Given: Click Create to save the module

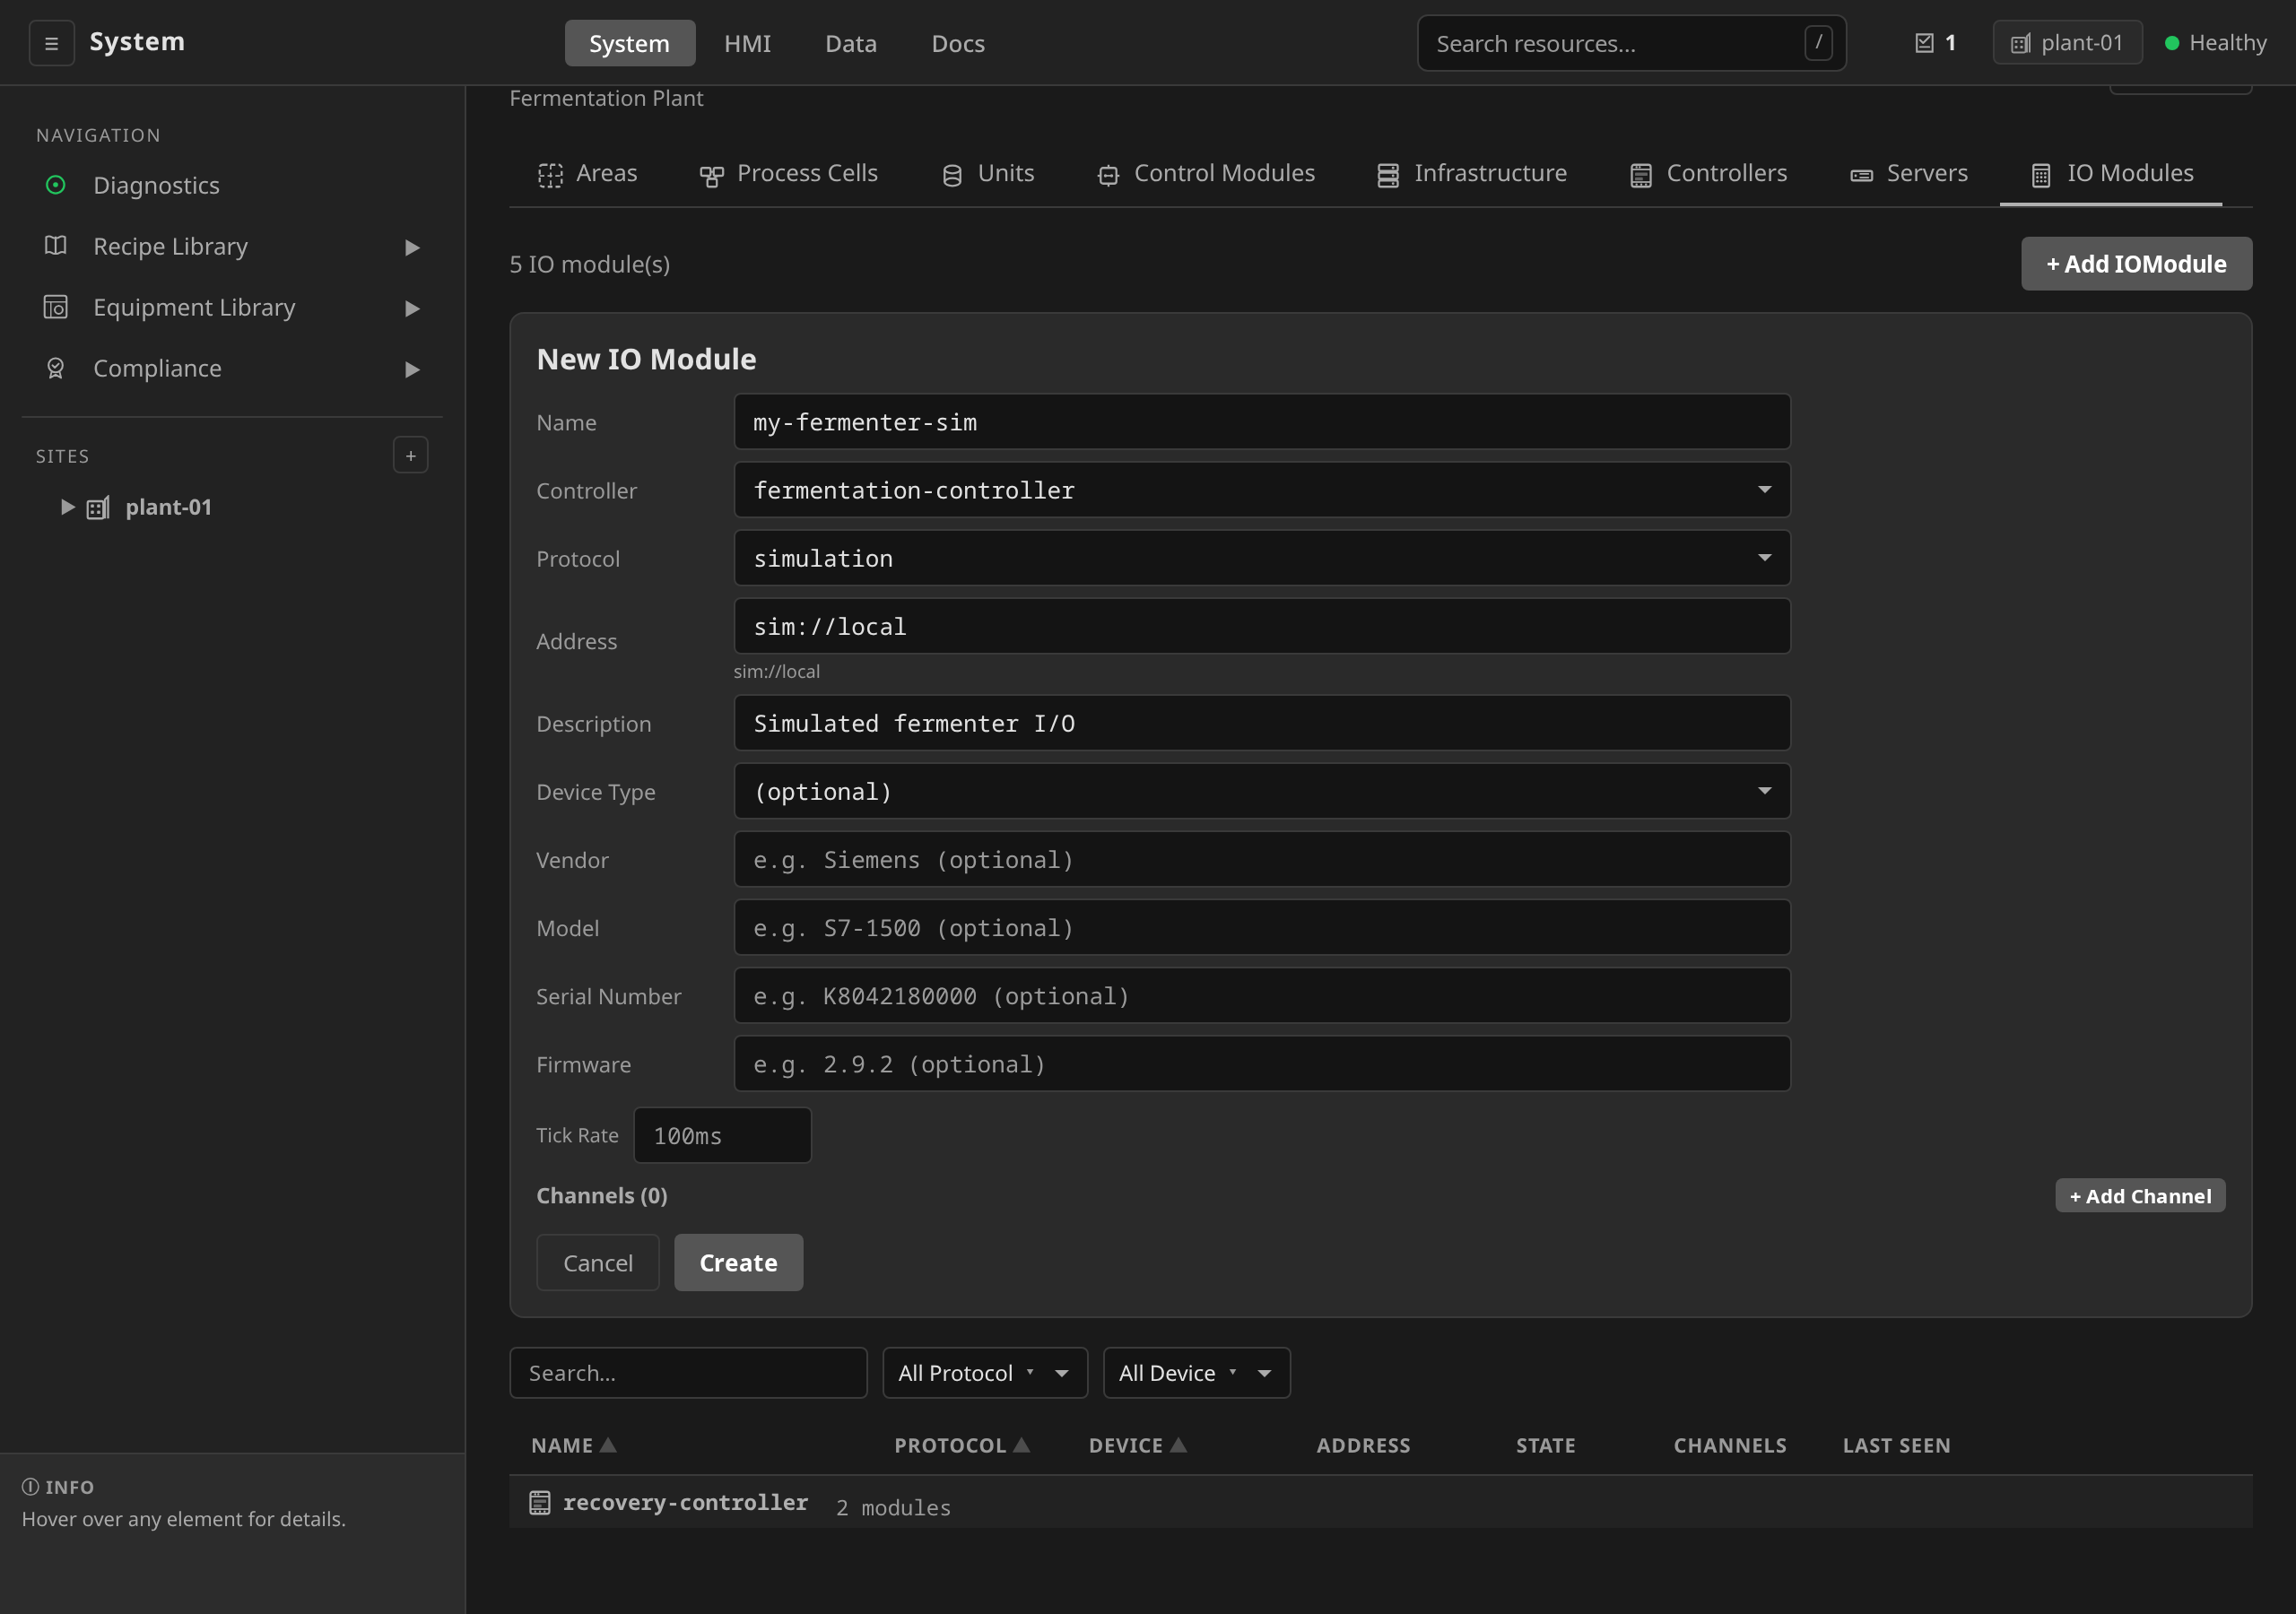Looking at the screenshot, I should click(x=738, y=1263).
